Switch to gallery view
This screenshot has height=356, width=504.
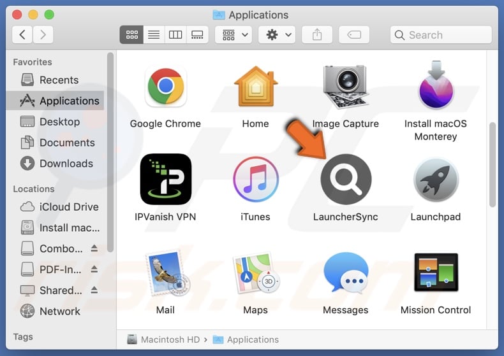pos(197,34)
